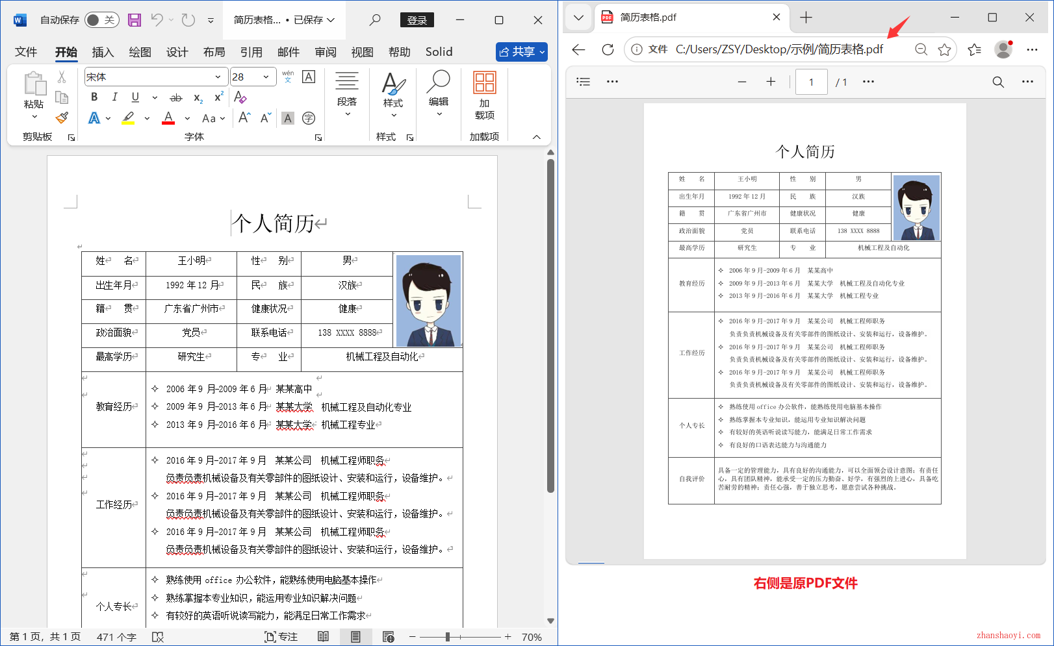Screen dimensions: 1054x646
Task: Expand the highlight color arrow
Action: [147, 118]
